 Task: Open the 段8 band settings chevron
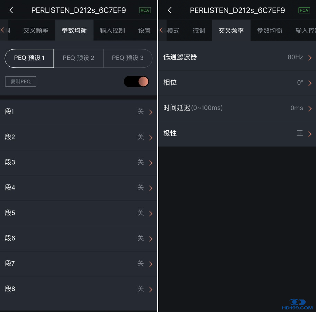[x=151, y=289]
